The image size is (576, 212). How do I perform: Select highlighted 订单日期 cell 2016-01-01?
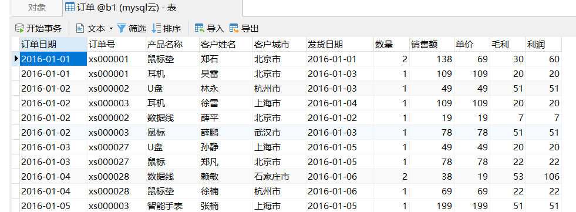click(53, 59)
